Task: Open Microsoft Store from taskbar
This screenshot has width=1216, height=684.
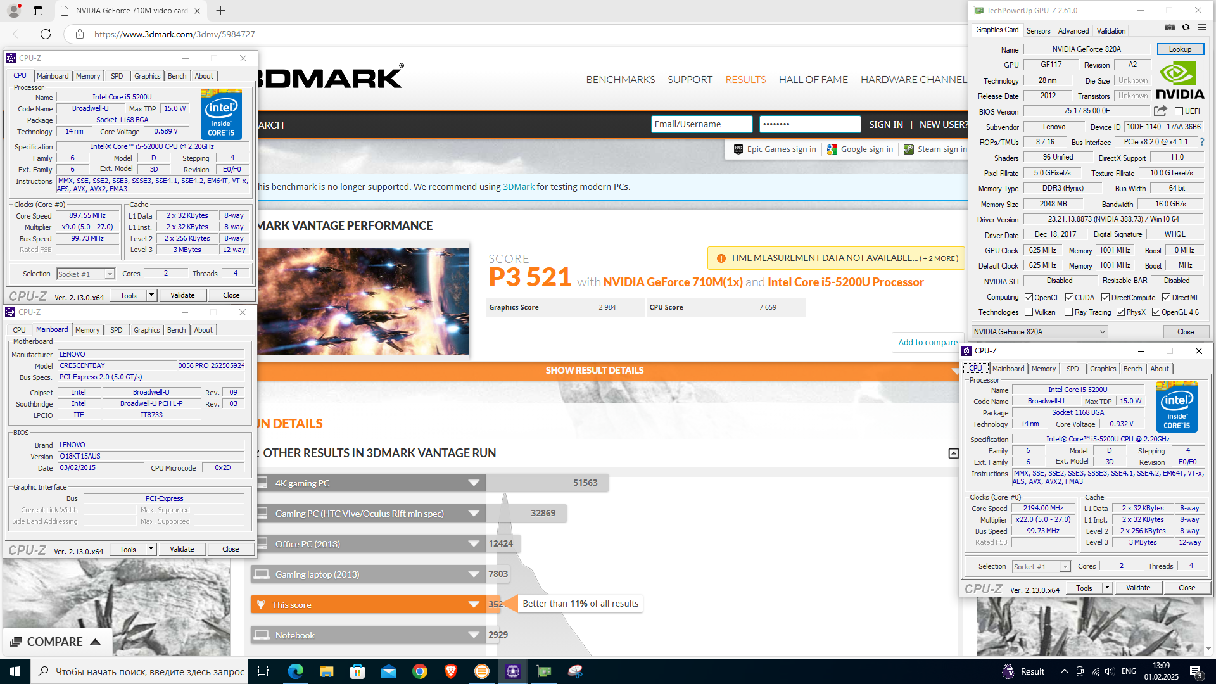Action: click(358, 671)
